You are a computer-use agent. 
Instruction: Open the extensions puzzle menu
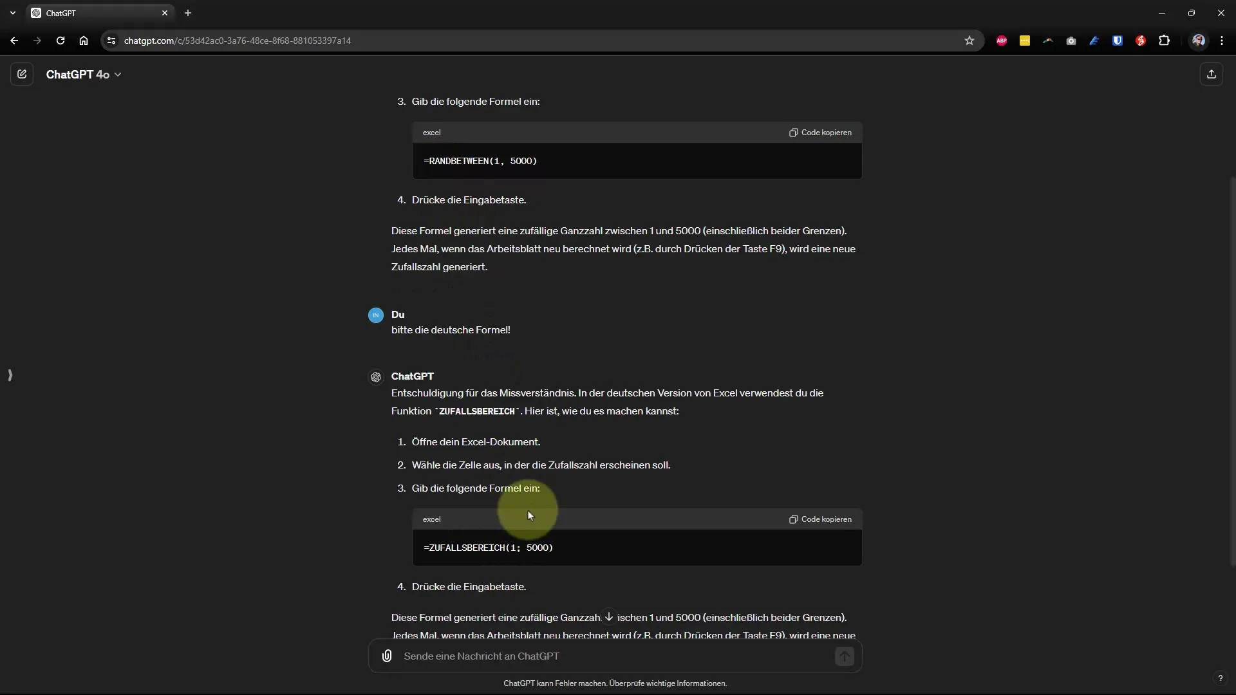pyautogui.click(x=1164, y=41)
